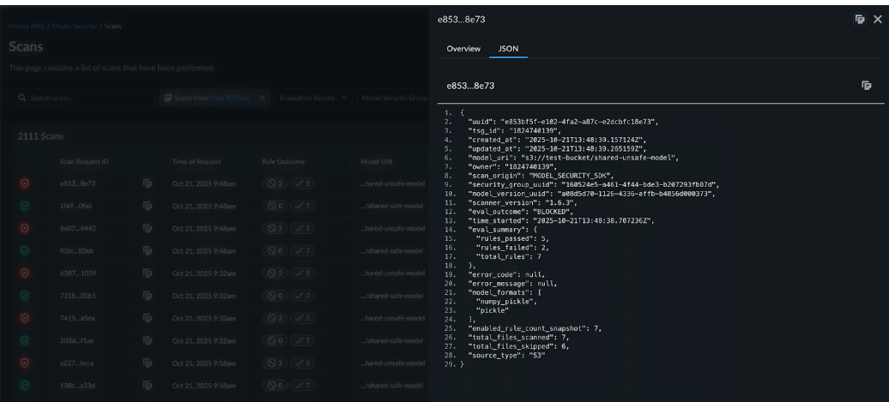
Task: Copy scan ID from the panel header
Action: point(859,20)
